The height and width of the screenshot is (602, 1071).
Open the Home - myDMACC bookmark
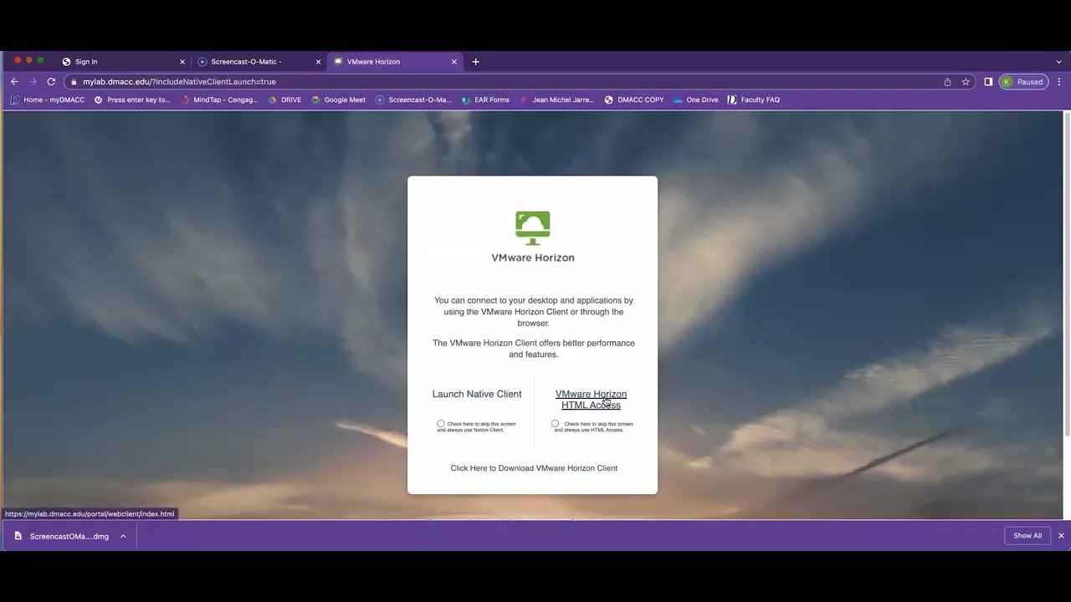pos(48,100)
